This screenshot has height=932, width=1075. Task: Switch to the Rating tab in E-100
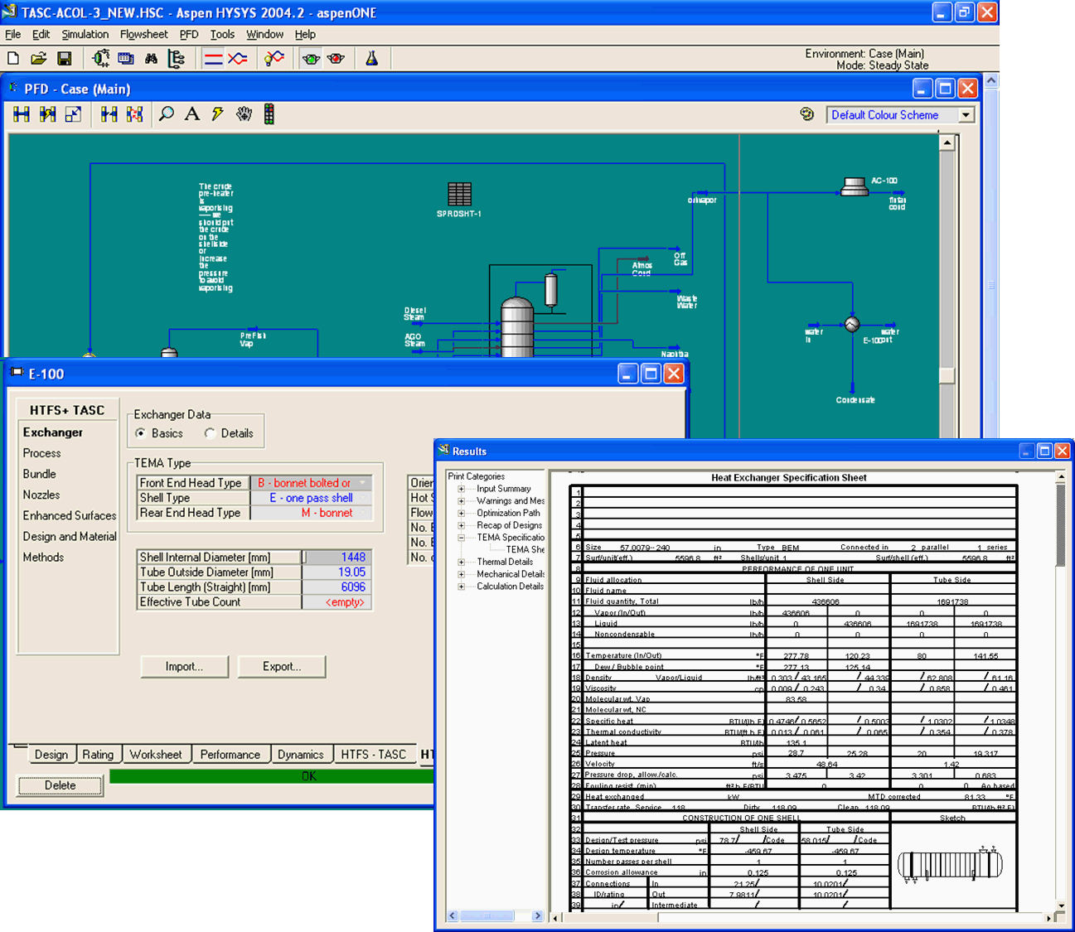click(x=98, y=755)
